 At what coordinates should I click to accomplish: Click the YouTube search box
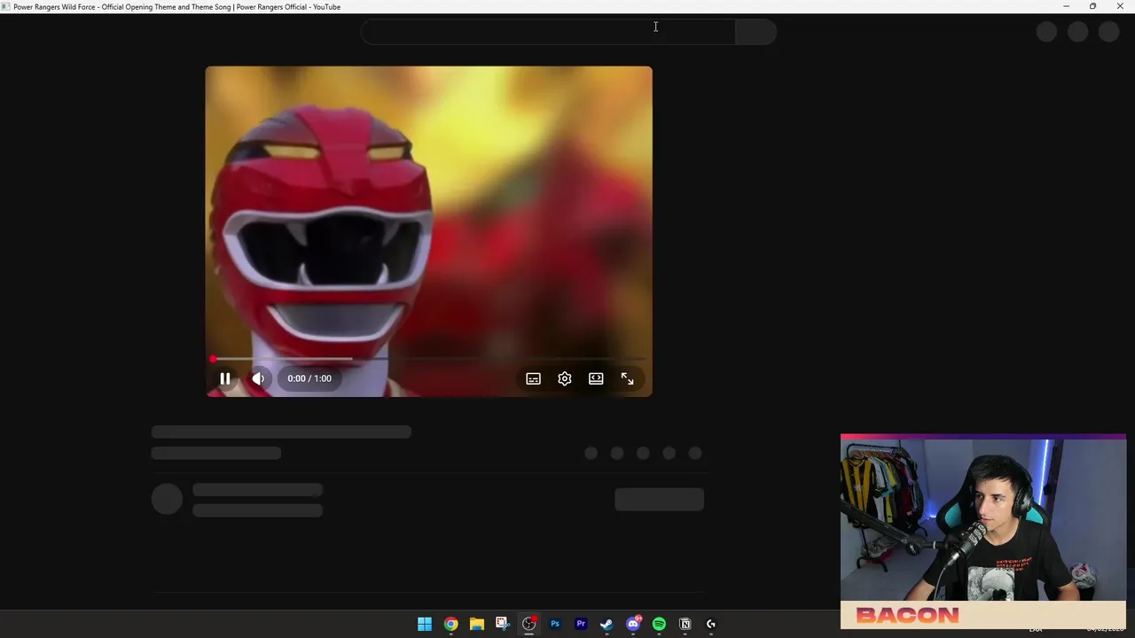click(548, 32)
